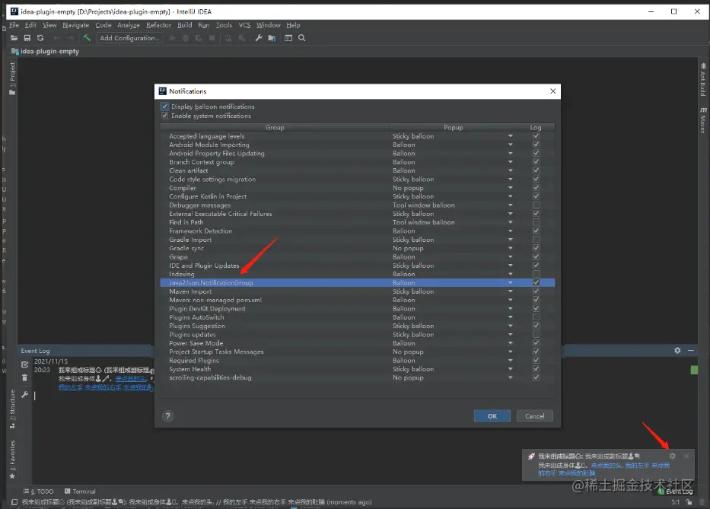Open the Structure tool window sidebar
The height and width of the screenshot is (509, 710).
[12, 409]
